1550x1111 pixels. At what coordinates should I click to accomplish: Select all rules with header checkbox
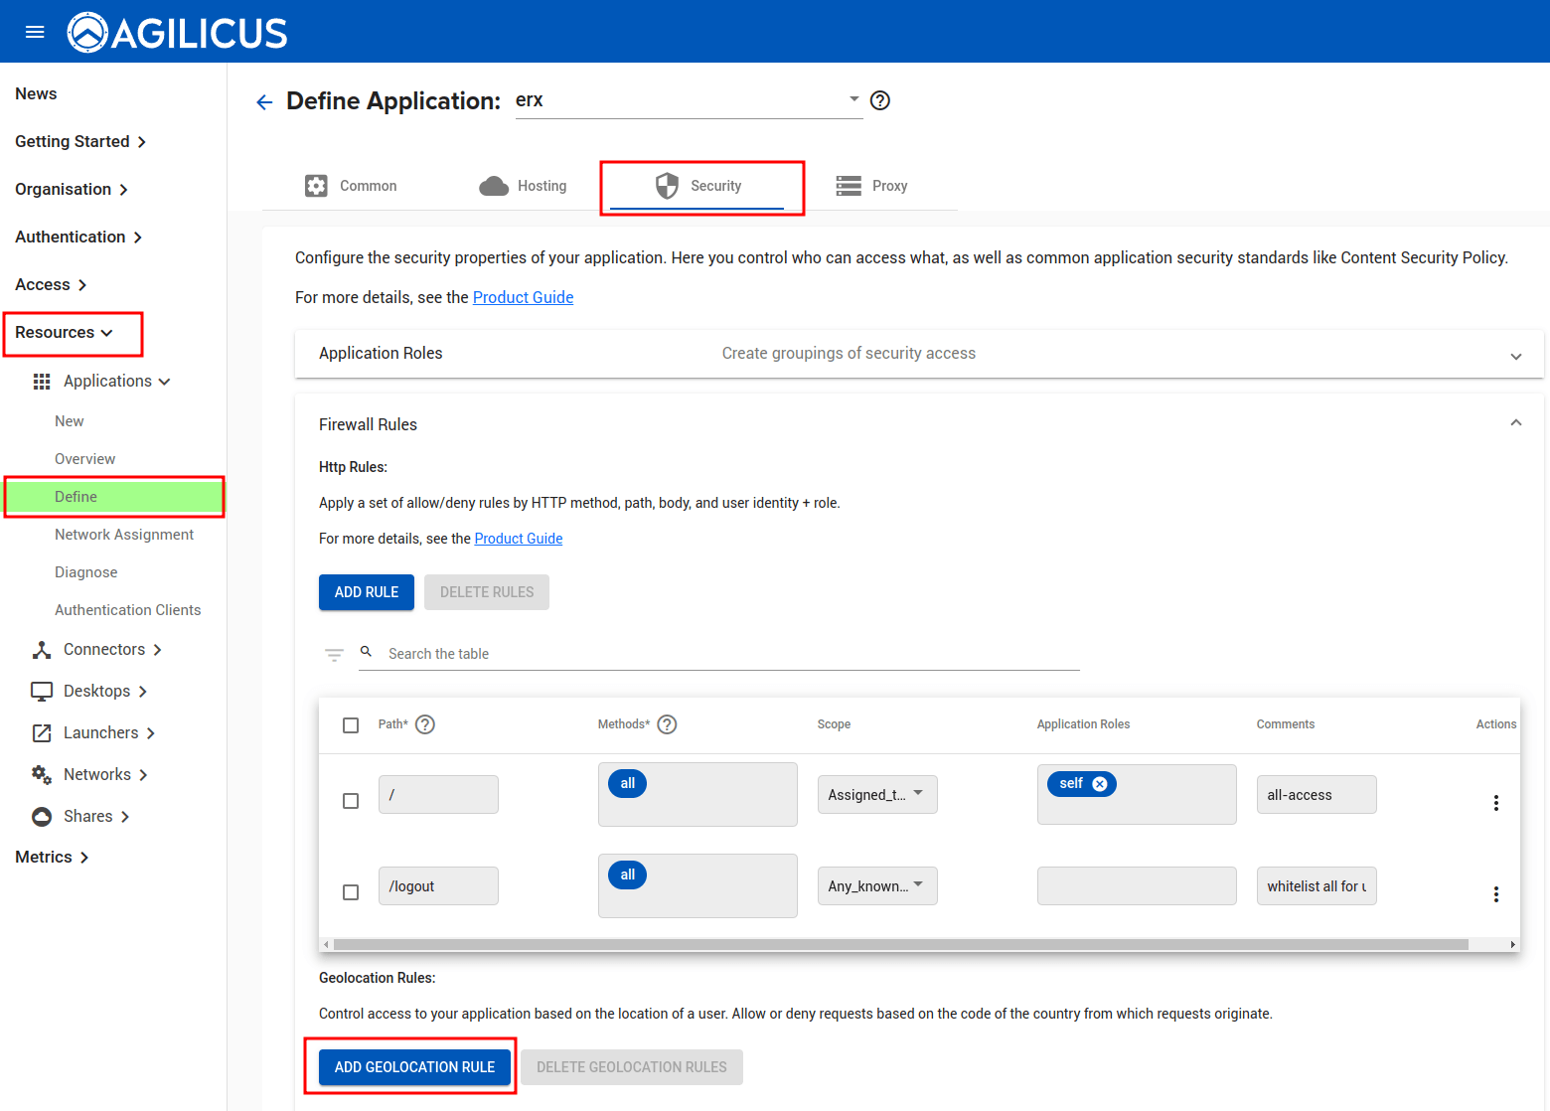(x=351, y=725)
